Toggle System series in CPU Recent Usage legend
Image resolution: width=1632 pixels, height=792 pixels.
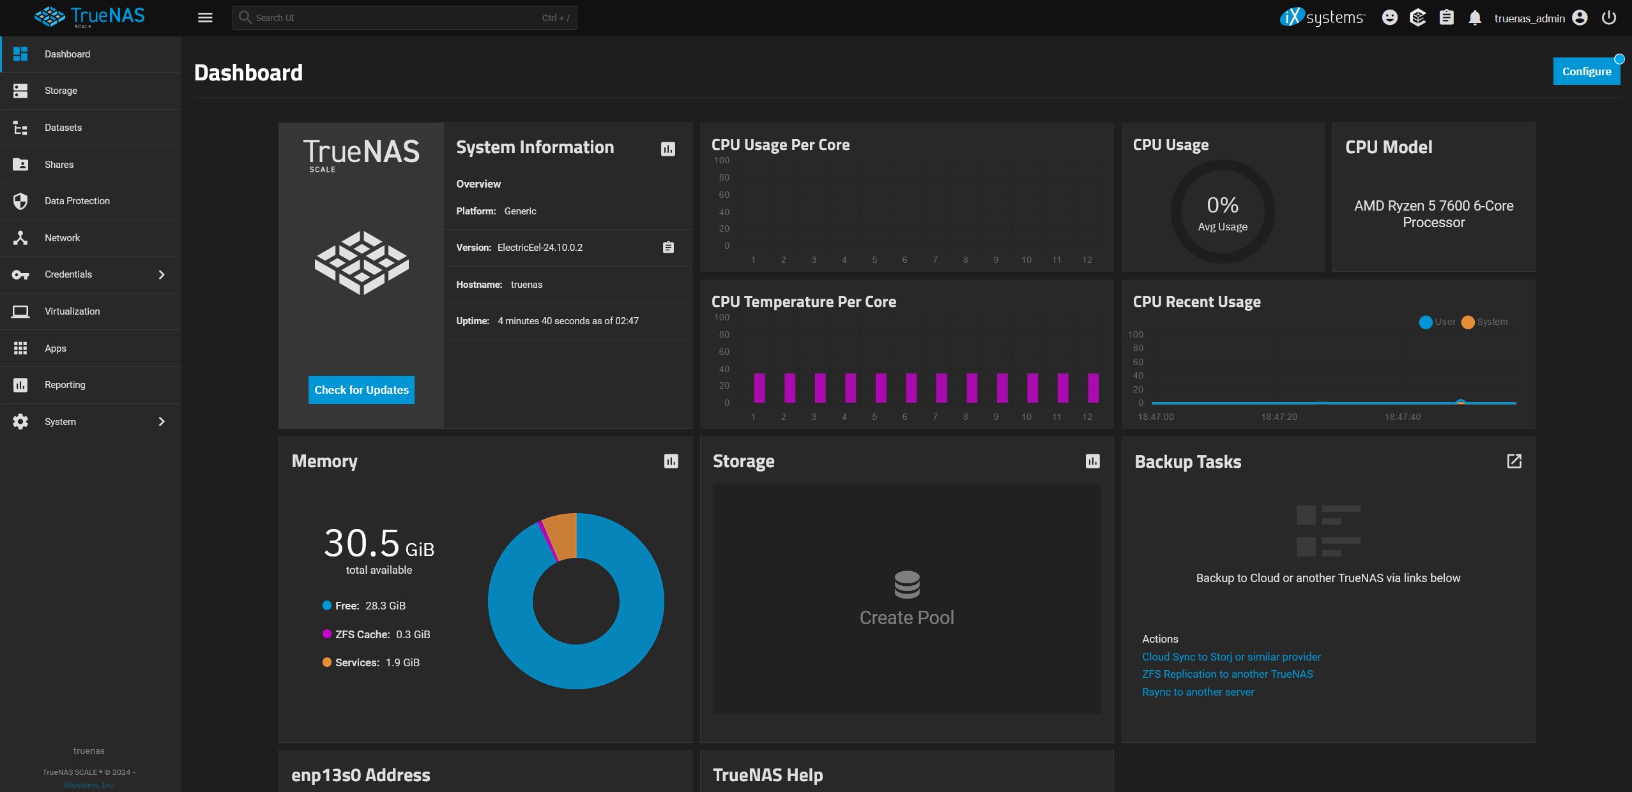pos(1484,322)
